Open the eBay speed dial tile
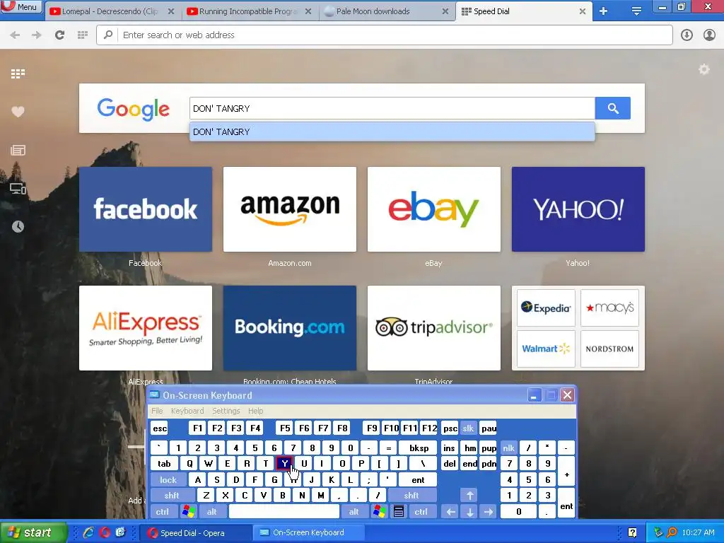724x543 pixels. (433, 209)
